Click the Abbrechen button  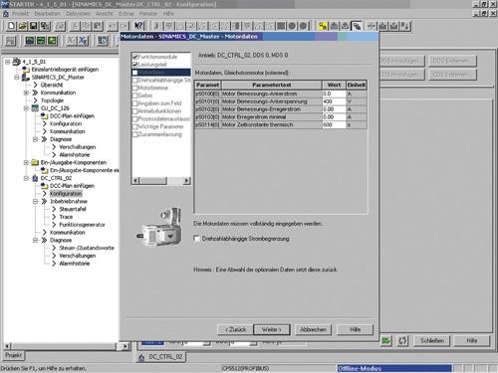313,329
